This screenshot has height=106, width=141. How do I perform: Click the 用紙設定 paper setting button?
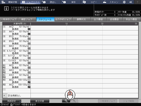[12, 101]
